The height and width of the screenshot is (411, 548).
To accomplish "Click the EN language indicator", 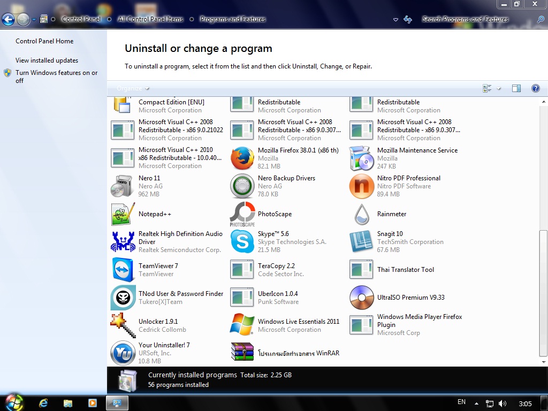I will tap(462, 402).
